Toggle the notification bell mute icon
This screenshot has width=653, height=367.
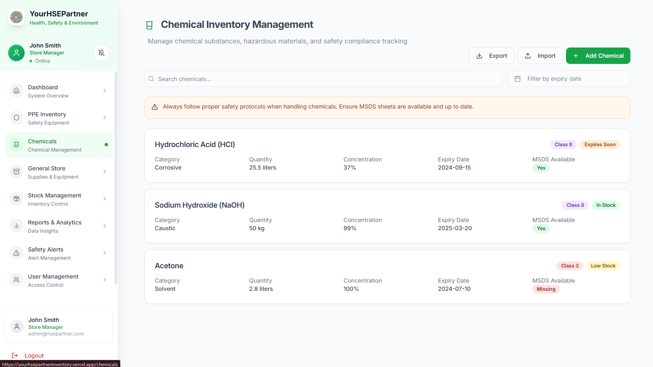tap(101, 53)
